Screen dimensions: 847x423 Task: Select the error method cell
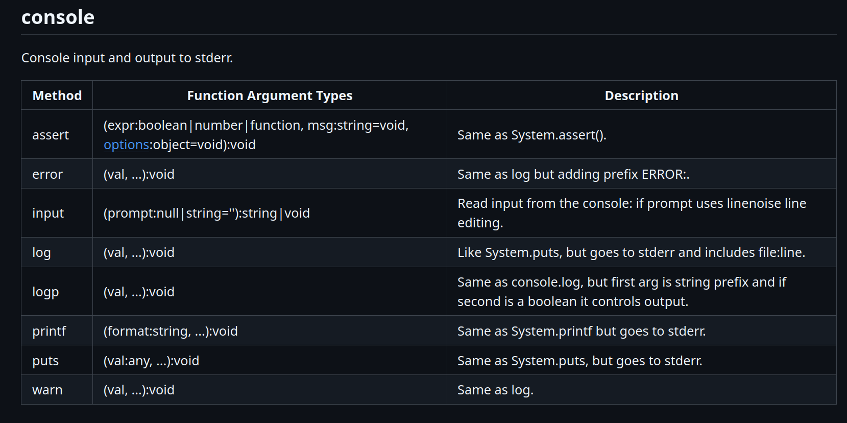click(x=47, y=174)
